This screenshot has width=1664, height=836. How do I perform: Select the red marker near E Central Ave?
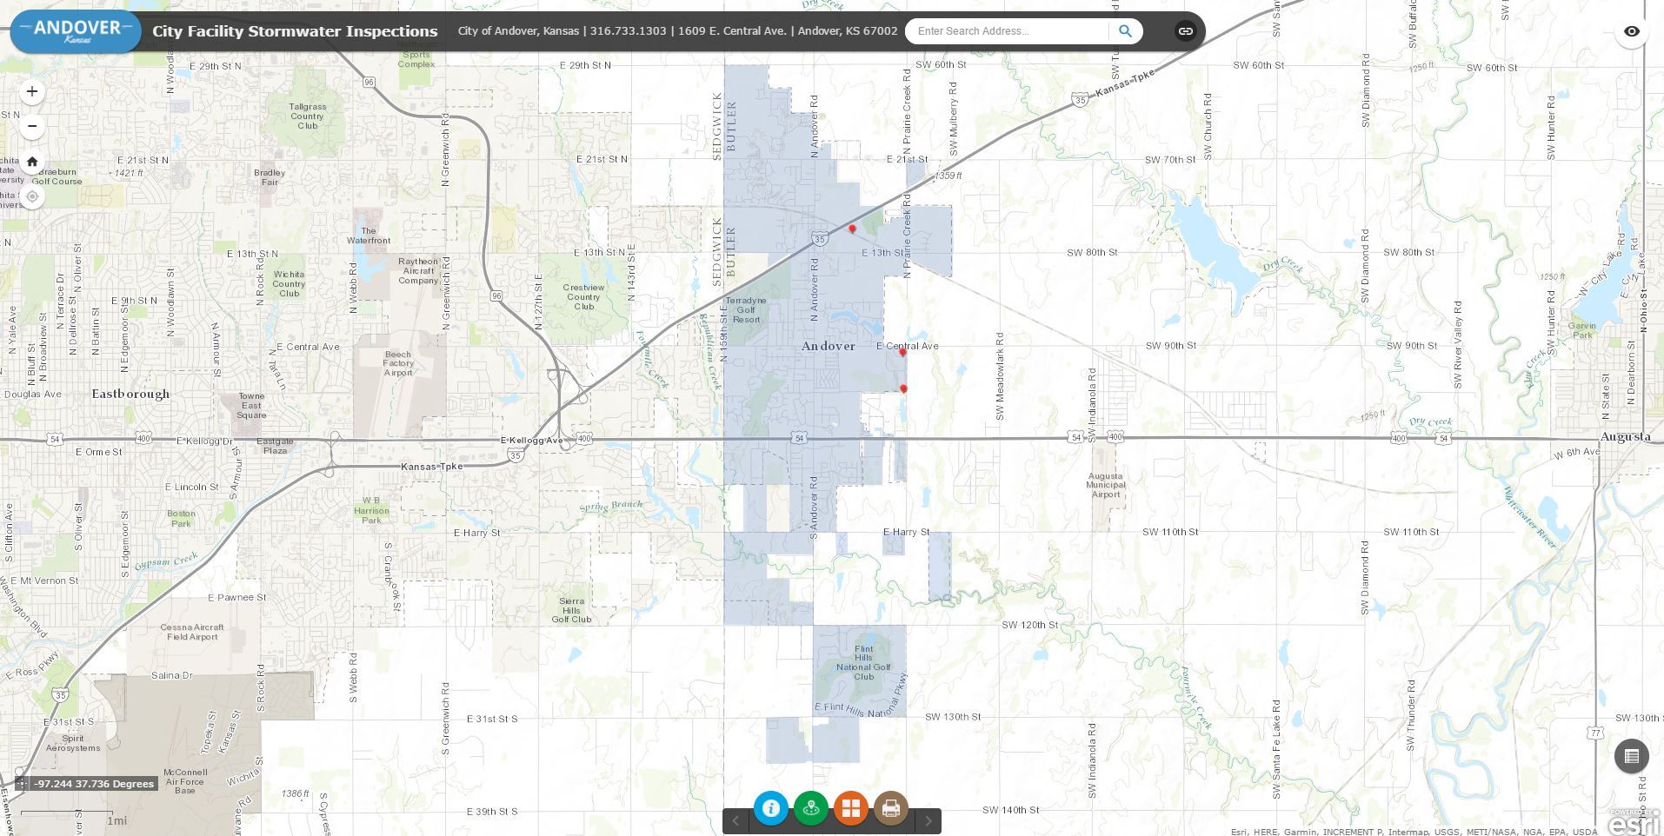click(x=902, y=352)
